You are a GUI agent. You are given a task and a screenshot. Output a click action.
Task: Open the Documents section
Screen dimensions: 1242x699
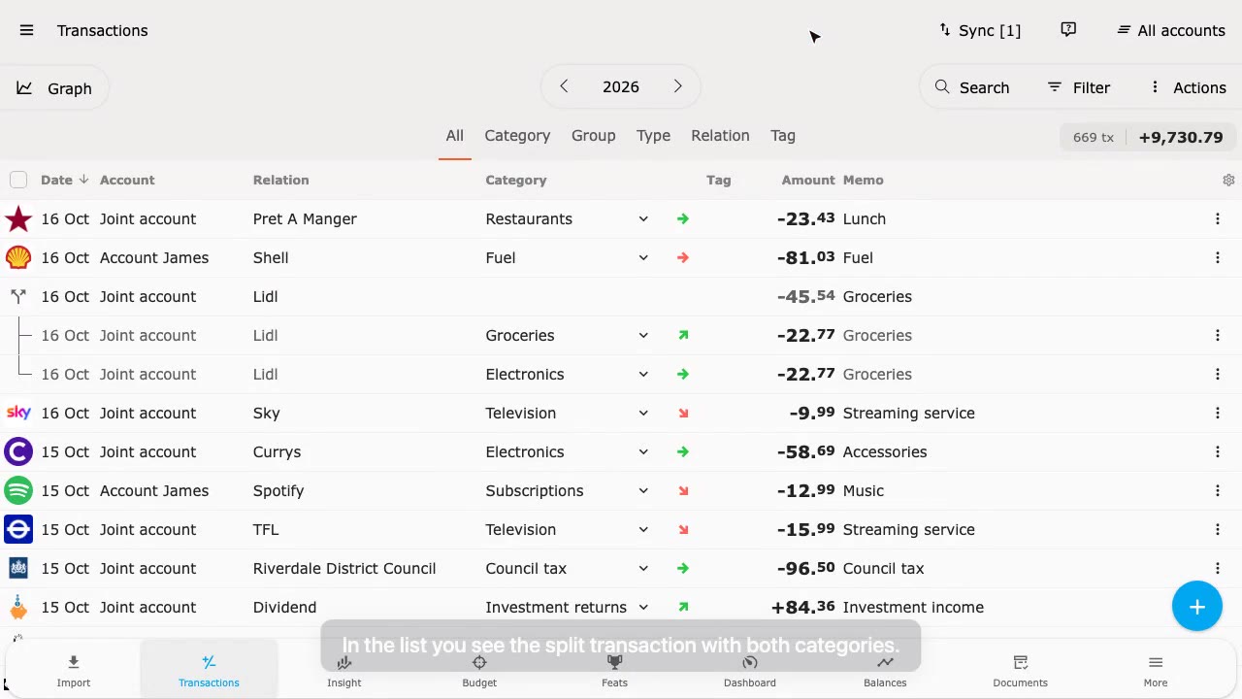pos(1020,671)
